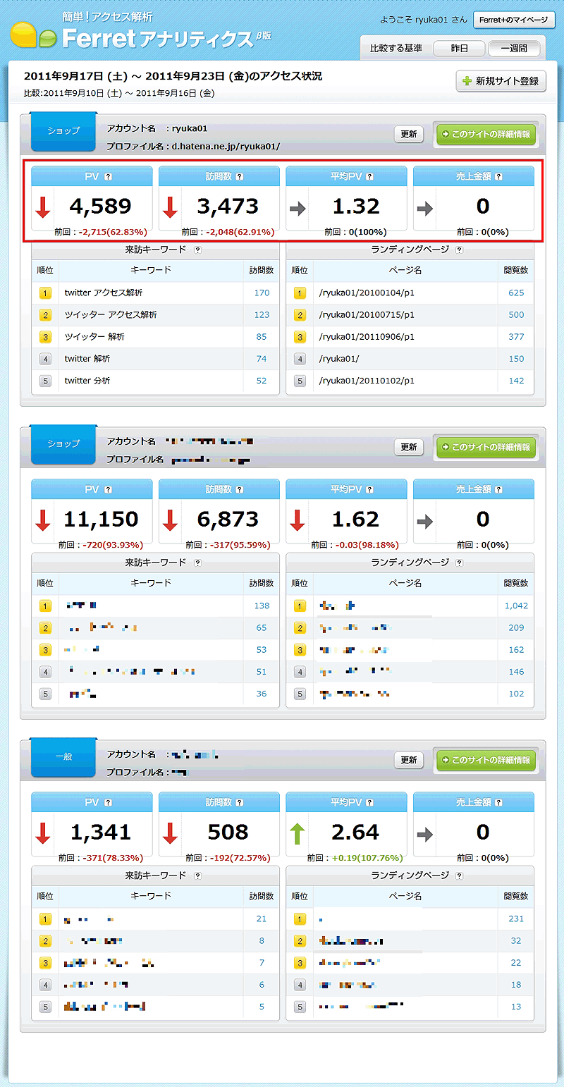Open このサイトの詳細情報 for second site
This screenshot has height=1087, width=564.
coord(485,447)
